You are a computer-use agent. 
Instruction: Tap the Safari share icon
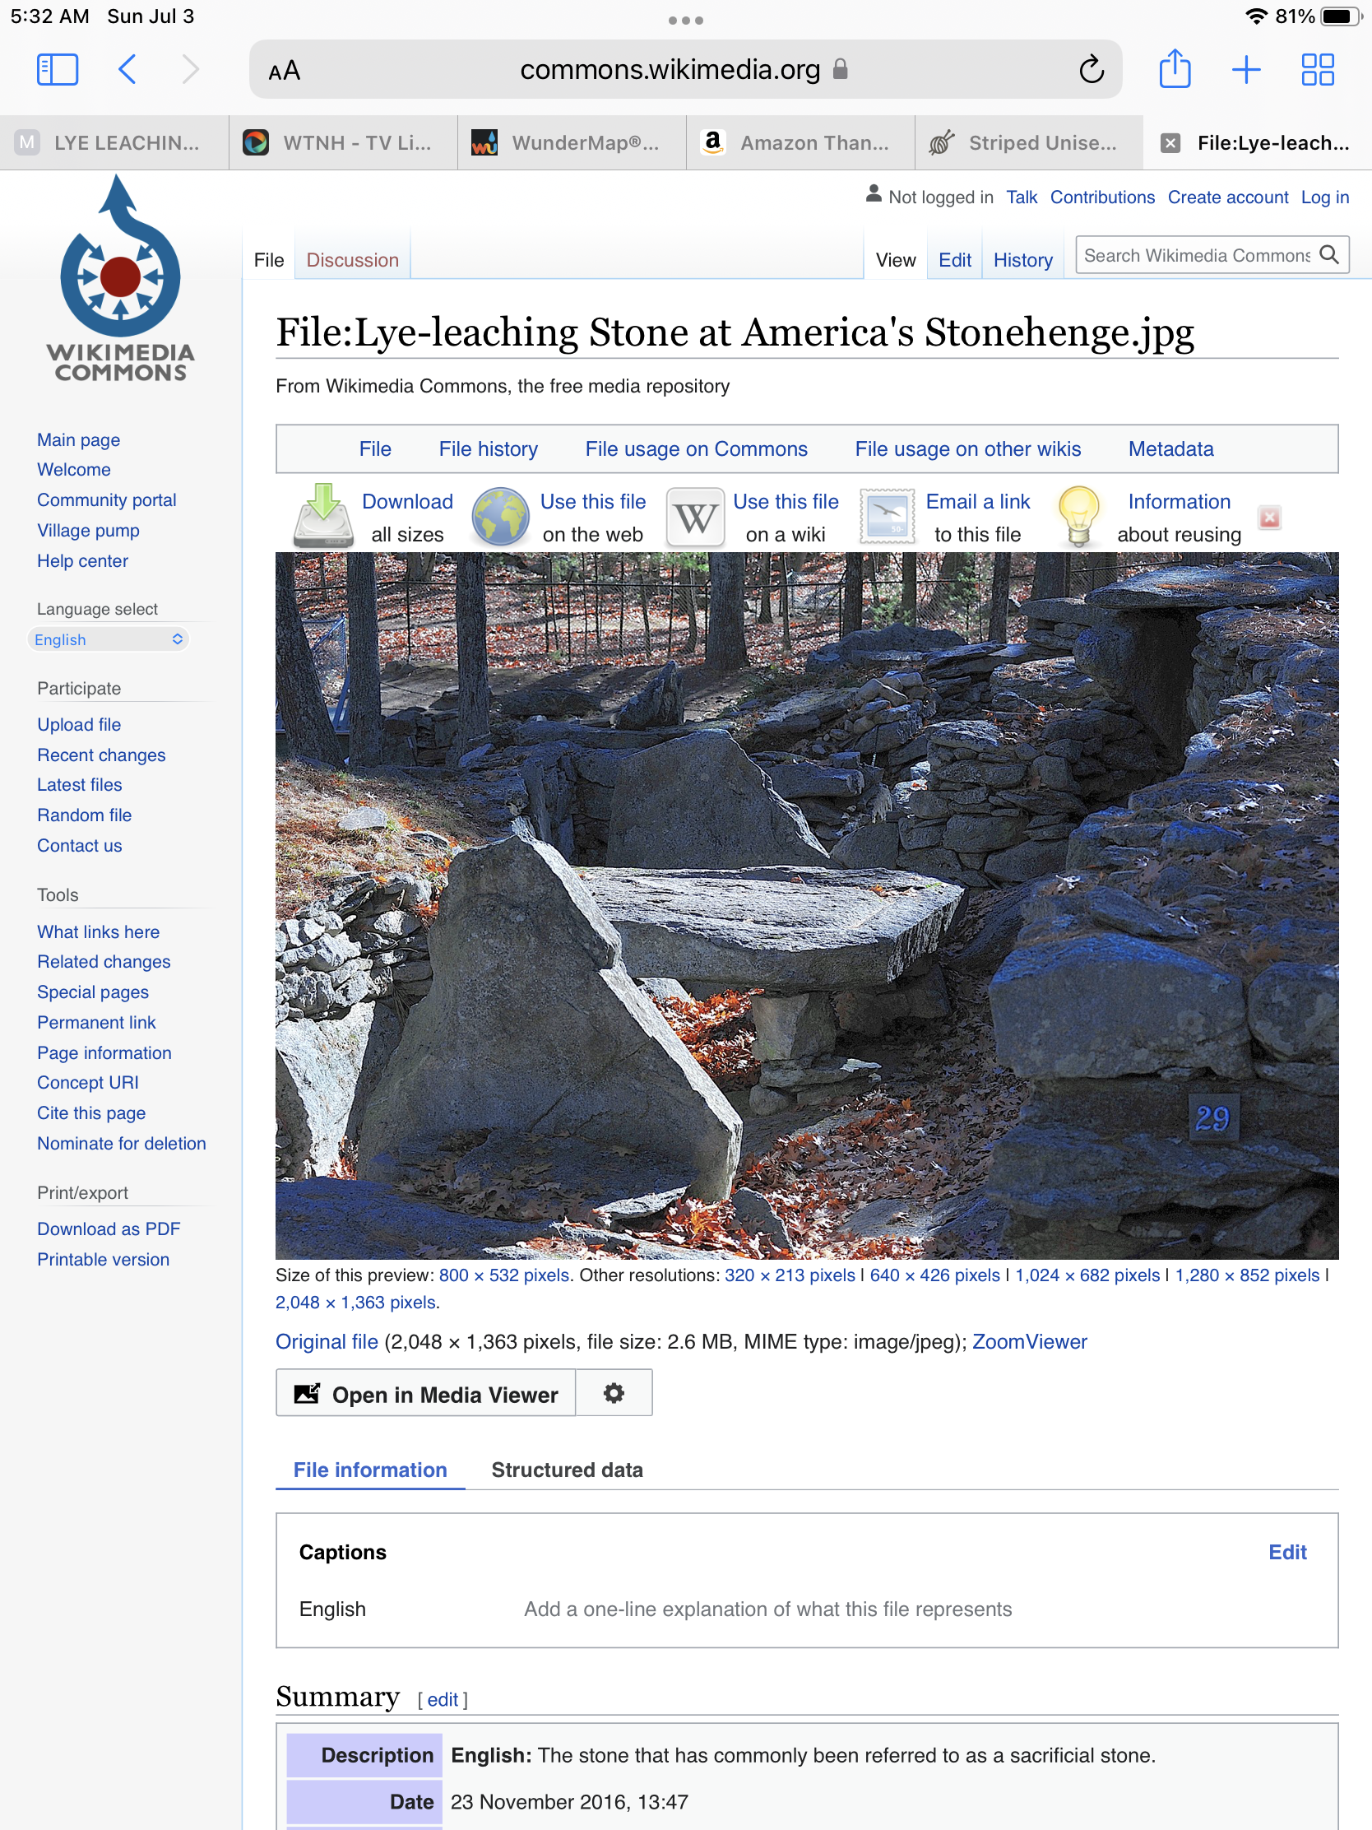coord(1174,68)
